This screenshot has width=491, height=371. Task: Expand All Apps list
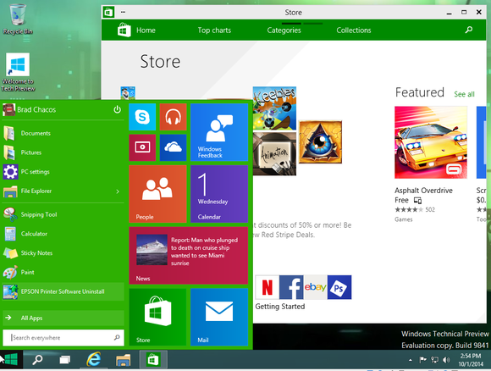pyautogui.click(x=63, y=318)
